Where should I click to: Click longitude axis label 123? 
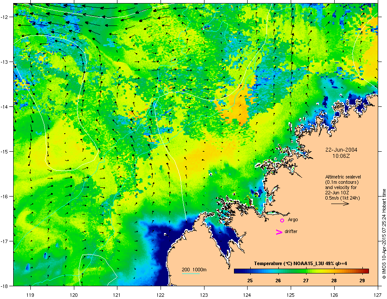(x=204, y=295)
